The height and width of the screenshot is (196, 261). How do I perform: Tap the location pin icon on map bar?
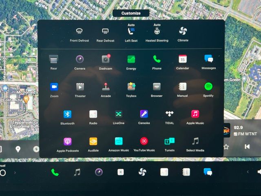(18, 149)
